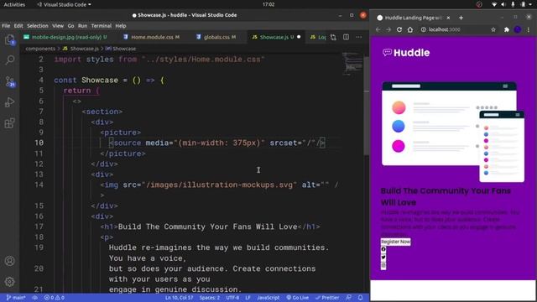Click components in the breadcrumb
Image resolution: width=537 pixels, height=302 pixels.
40,49
